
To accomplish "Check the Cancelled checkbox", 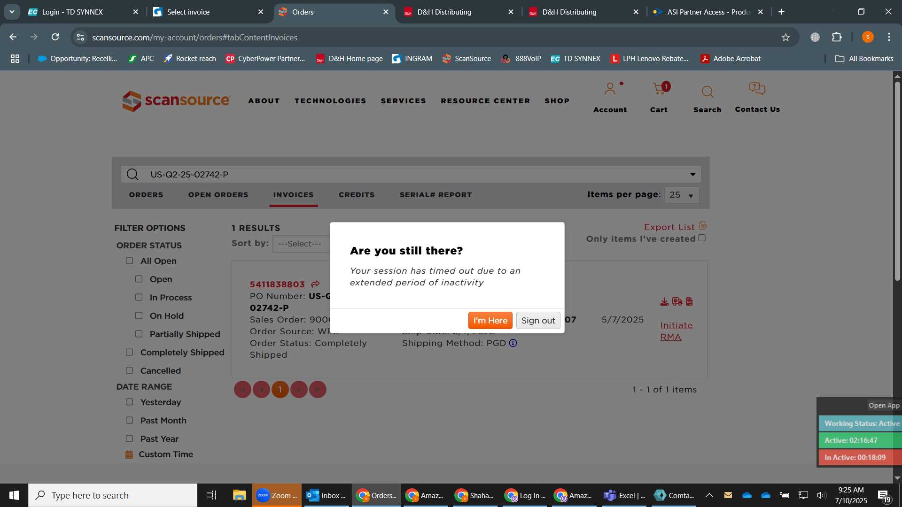I will point(130,370).
